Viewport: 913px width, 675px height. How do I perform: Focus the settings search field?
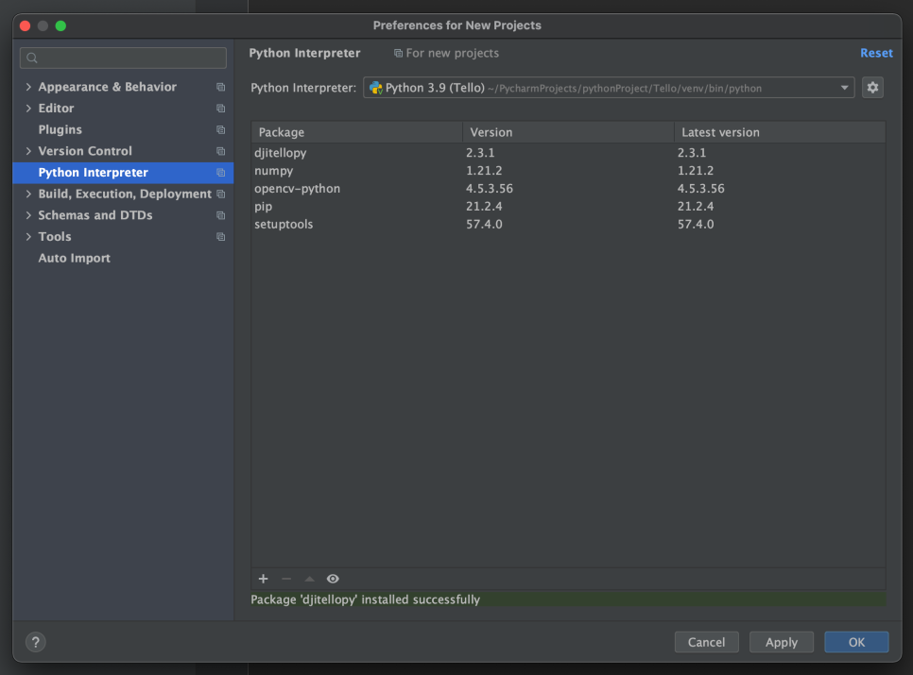(124, 58)
